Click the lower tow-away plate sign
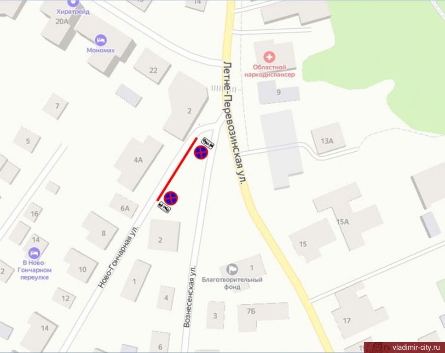Screen dimensions: 445x353 click(164, 207)
